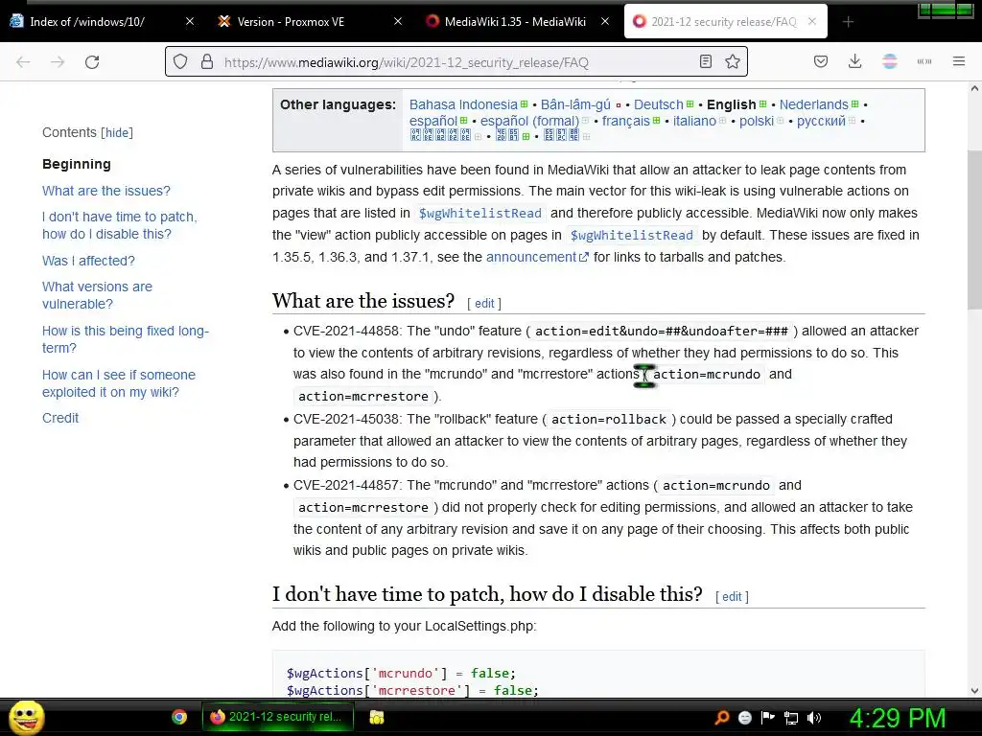Open the flag notification tray icon
The width and height of the screenshot is (982, 736).
point(768,717)
